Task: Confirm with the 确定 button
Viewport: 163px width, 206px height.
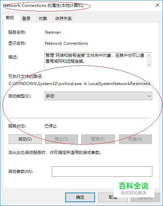Action: click(x=80, y=197)
